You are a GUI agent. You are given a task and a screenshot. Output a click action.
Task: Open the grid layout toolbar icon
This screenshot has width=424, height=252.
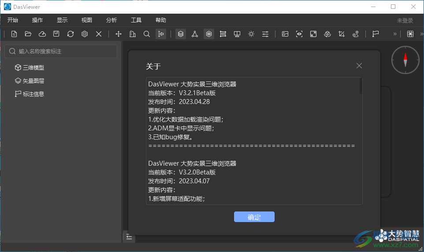(x=410, y=34)
